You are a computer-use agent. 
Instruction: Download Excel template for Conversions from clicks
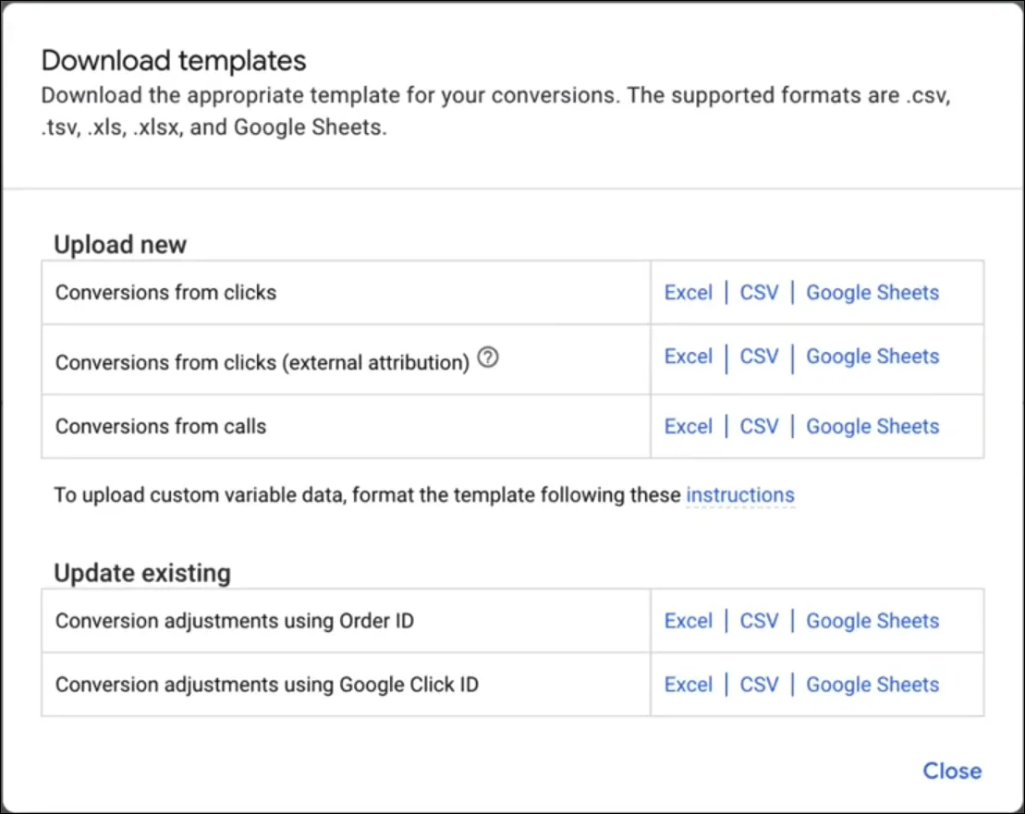689,292
